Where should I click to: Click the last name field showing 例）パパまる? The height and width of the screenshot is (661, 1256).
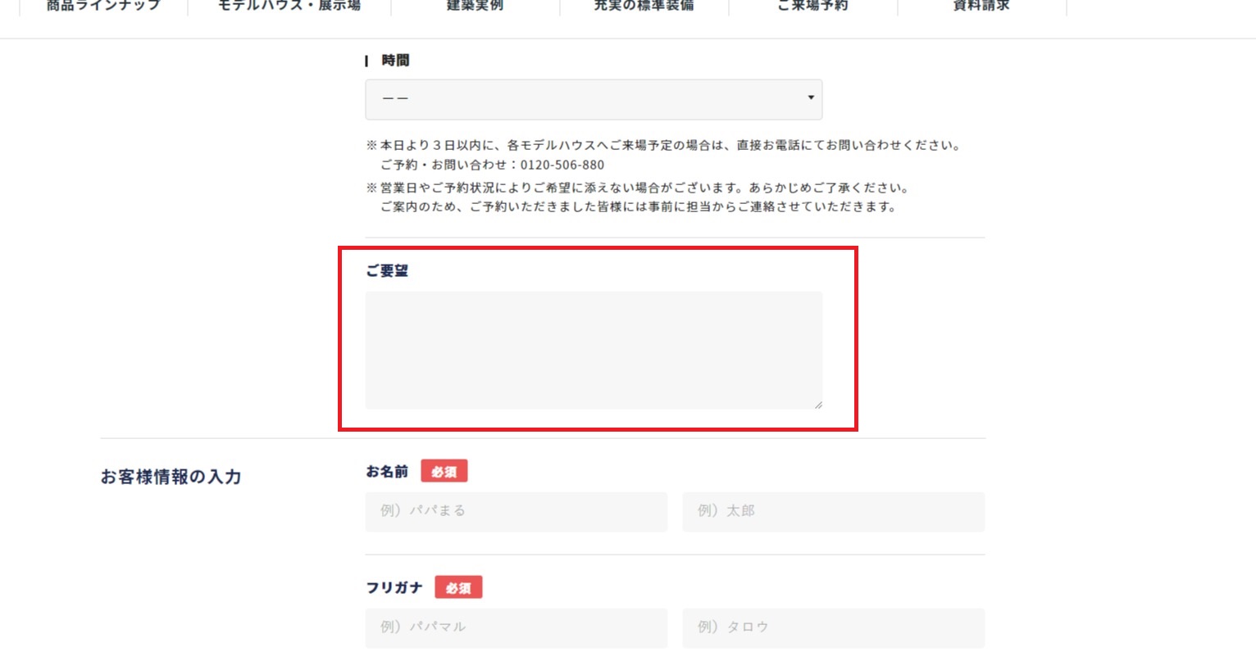pyautogui.click(x=516, y=511)
